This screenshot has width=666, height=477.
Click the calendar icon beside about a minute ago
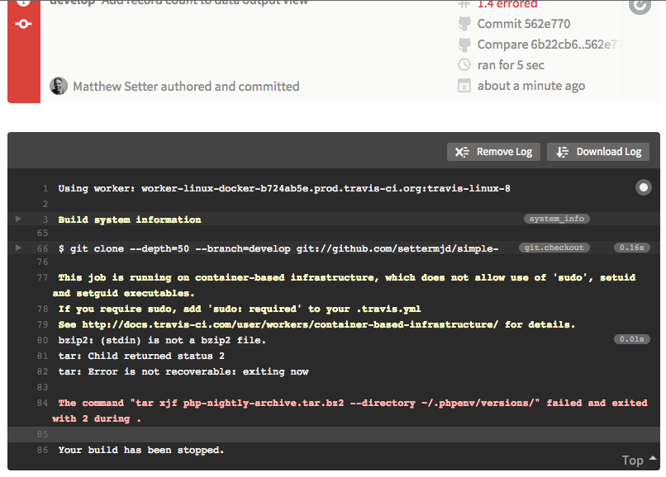click(x=464, y=86)
